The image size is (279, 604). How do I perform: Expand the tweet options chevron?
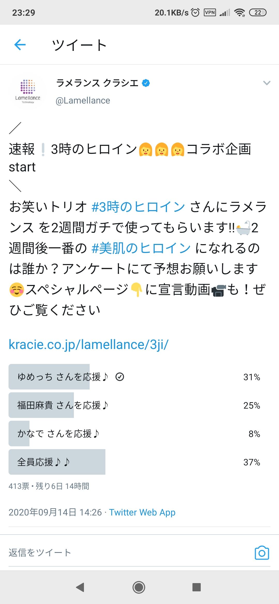[x=267, y=83]
